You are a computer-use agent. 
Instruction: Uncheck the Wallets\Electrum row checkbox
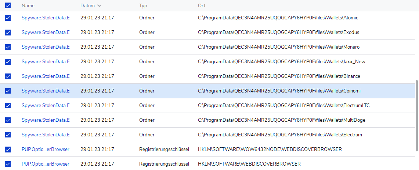8,135
